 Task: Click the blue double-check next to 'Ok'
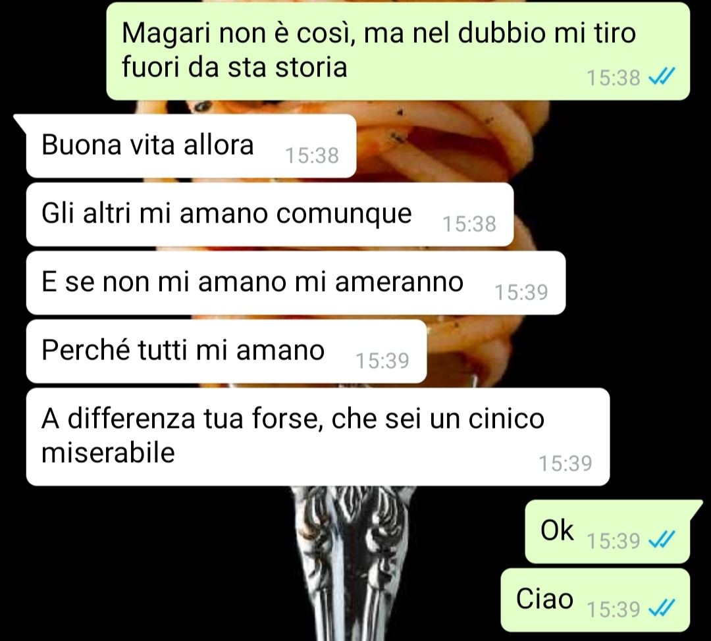coord(662,540)
